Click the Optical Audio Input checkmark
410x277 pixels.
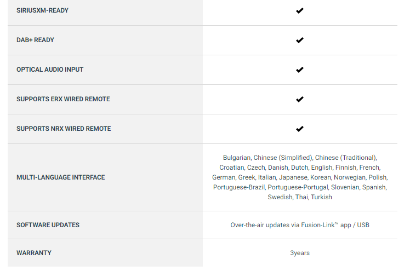pos(299,70)
